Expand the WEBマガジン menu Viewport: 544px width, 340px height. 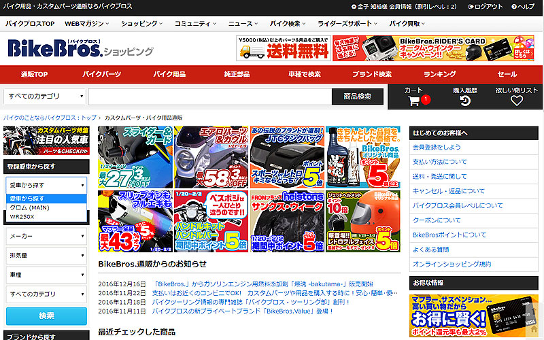pyautogui.click(x=87, y=24)
